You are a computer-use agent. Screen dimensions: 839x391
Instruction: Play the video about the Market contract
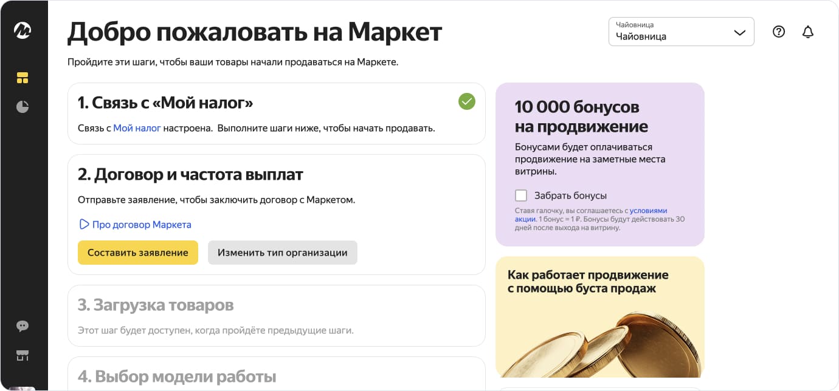(85, 224)
